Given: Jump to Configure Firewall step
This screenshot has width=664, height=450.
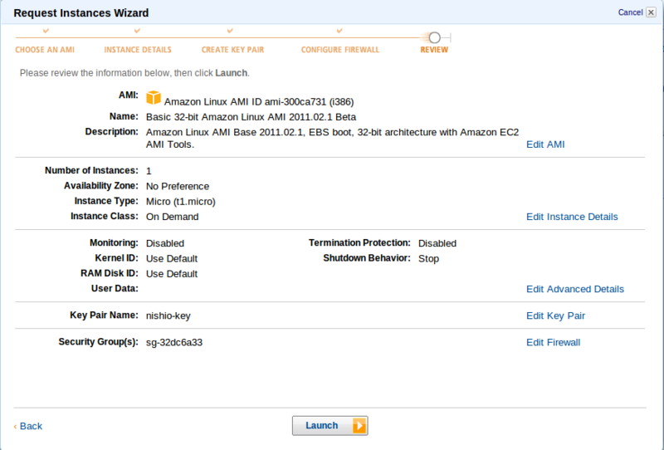Looking at the screenshot, I should click(x=340, y=50).
